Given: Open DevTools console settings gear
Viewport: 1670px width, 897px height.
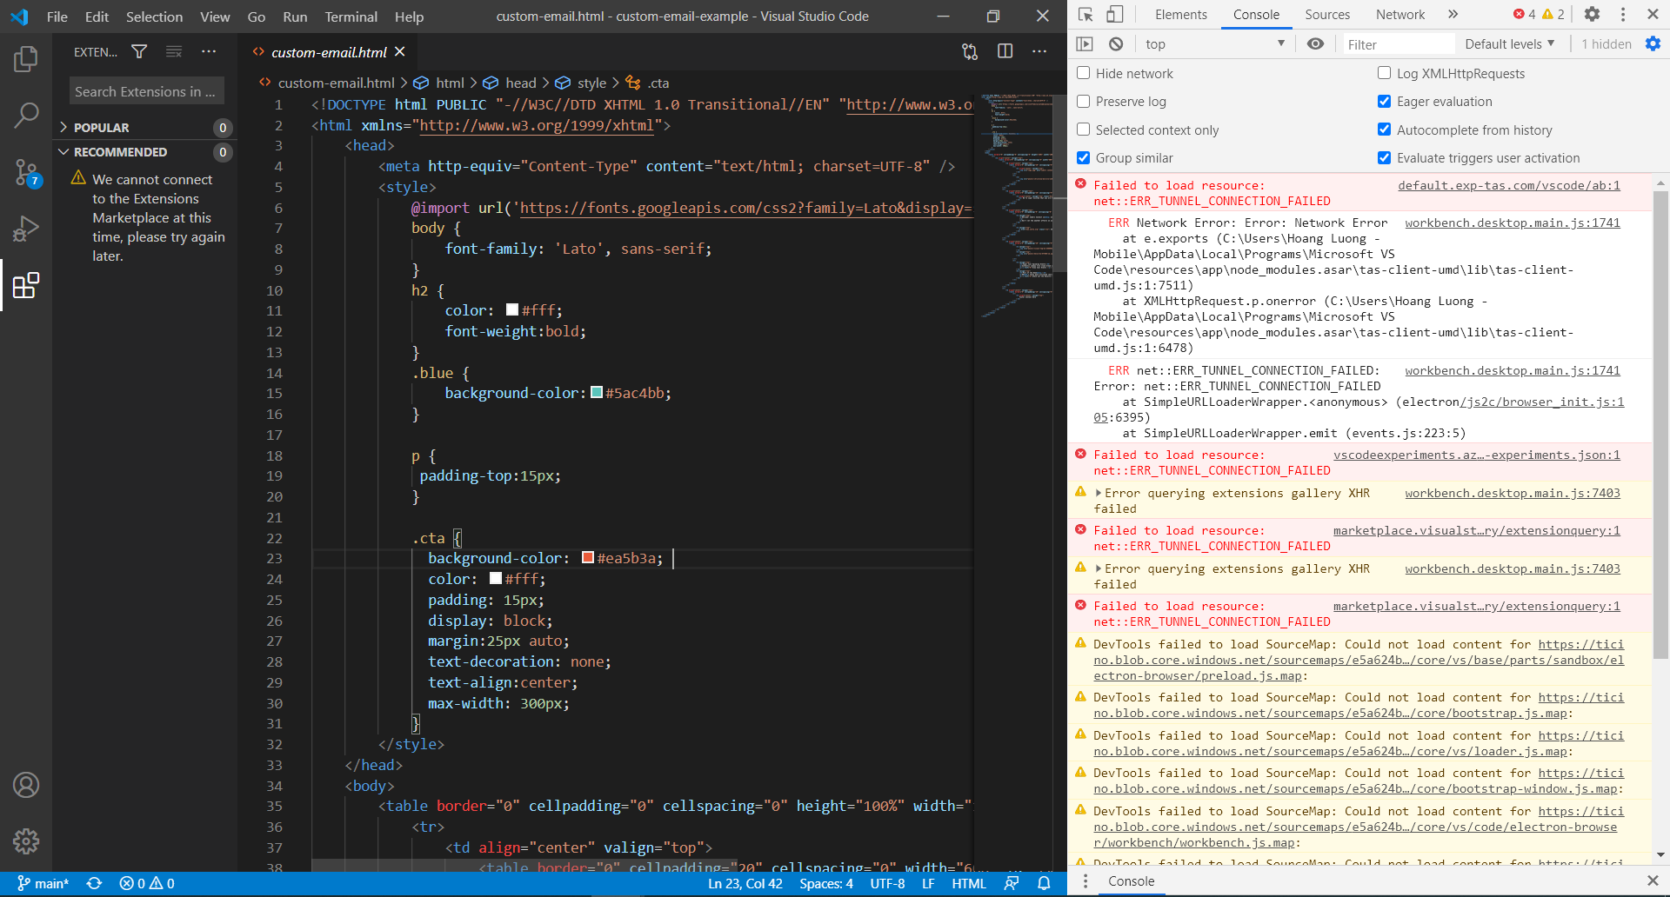Looking at the screenshot, I should (1653, 43).
